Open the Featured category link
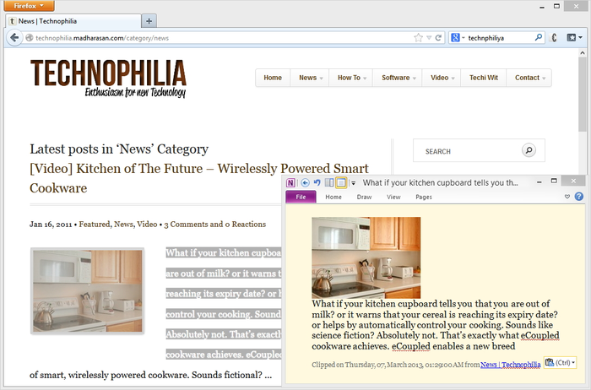 (95, 225)
